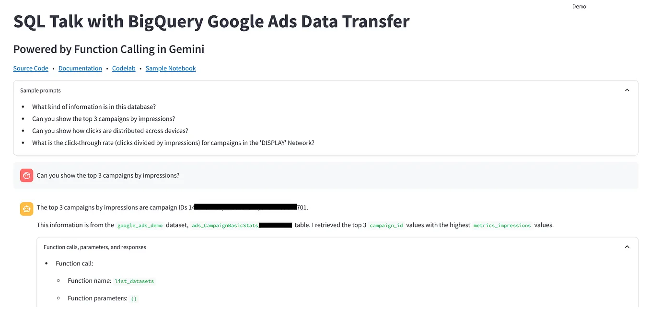Click the google_ads_demo code tag
Image resolution: width=651 pixels, height=309 pixels.
(x=140, y=225)
